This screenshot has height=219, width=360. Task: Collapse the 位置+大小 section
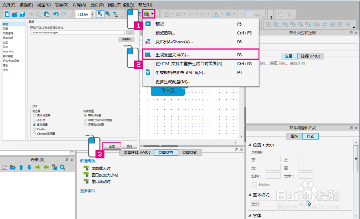coord(249,145)
